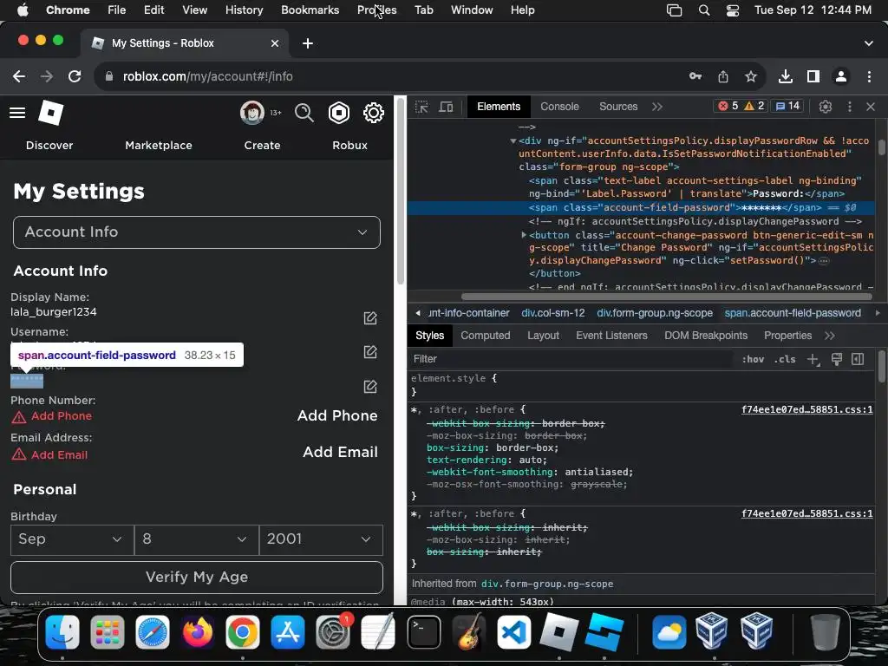This screenshot has height=666, width=888.
Task: Activate DevTools element inspector picker
Action: pos(421,107)
